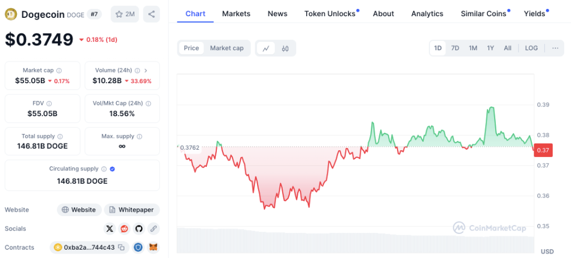Image resolution: width=571 pixels, height=258 pixels.
Task: Open the Analytics tab
Action: (427, 14)
